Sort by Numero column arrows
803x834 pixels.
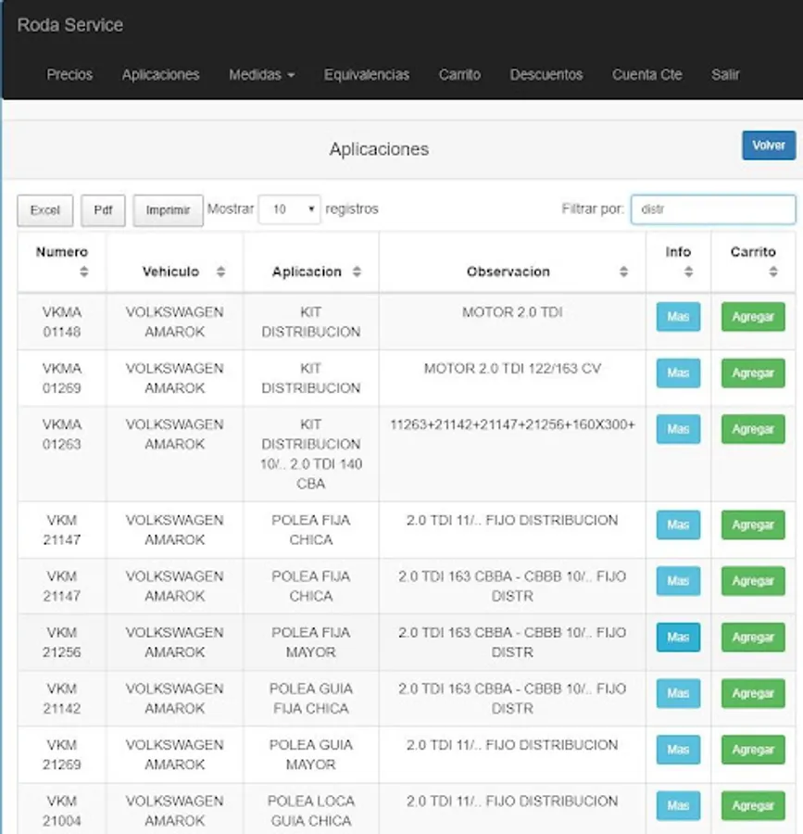pos(84,272)
